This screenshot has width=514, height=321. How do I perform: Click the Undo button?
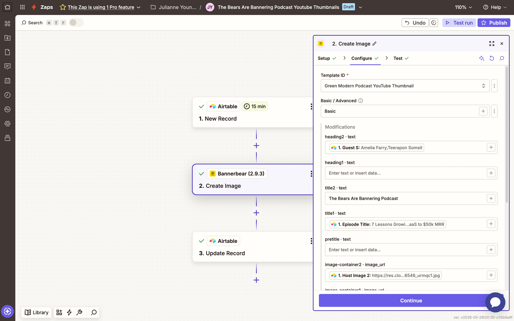415,23
